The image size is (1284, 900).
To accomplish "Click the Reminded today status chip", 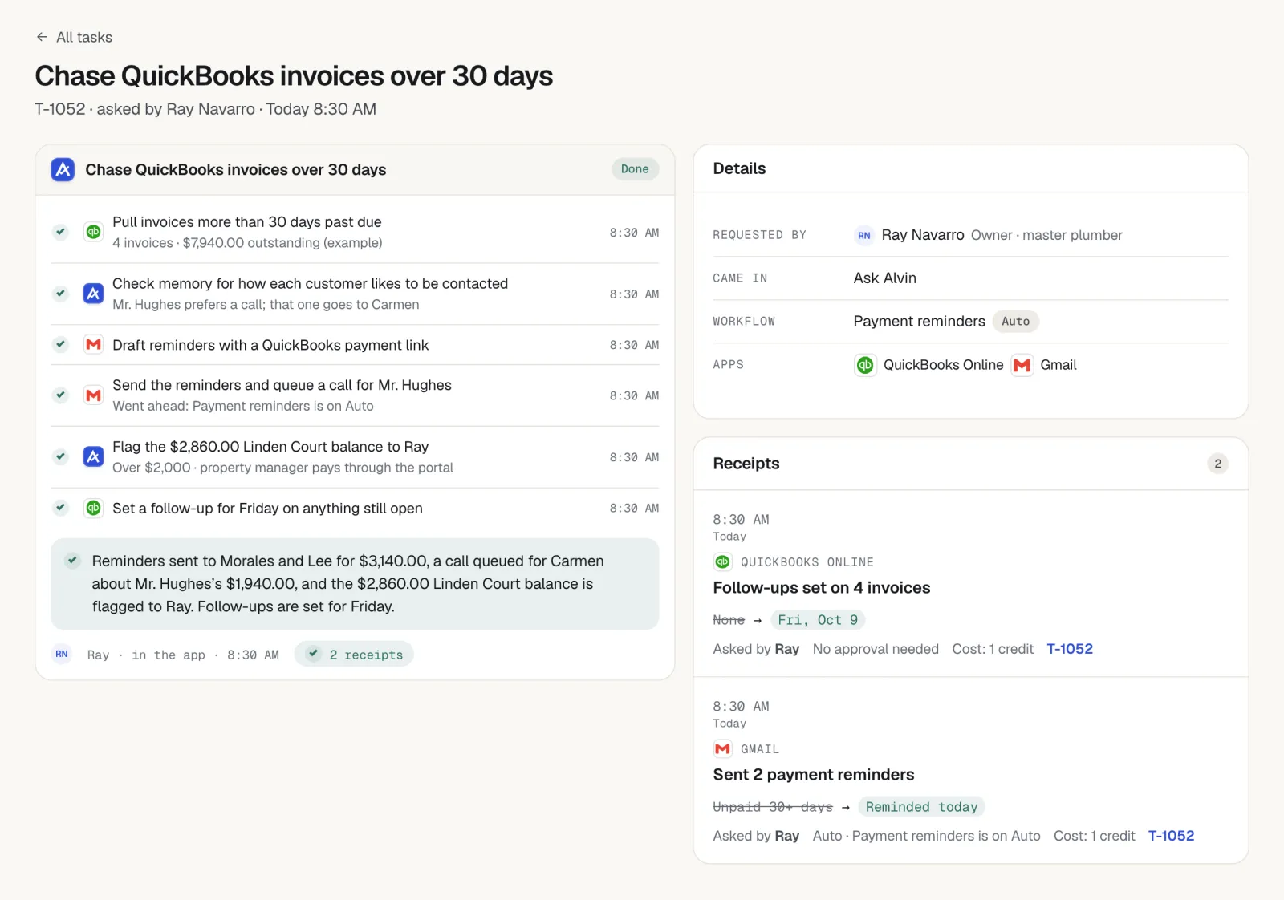I will tap(921, 807).
